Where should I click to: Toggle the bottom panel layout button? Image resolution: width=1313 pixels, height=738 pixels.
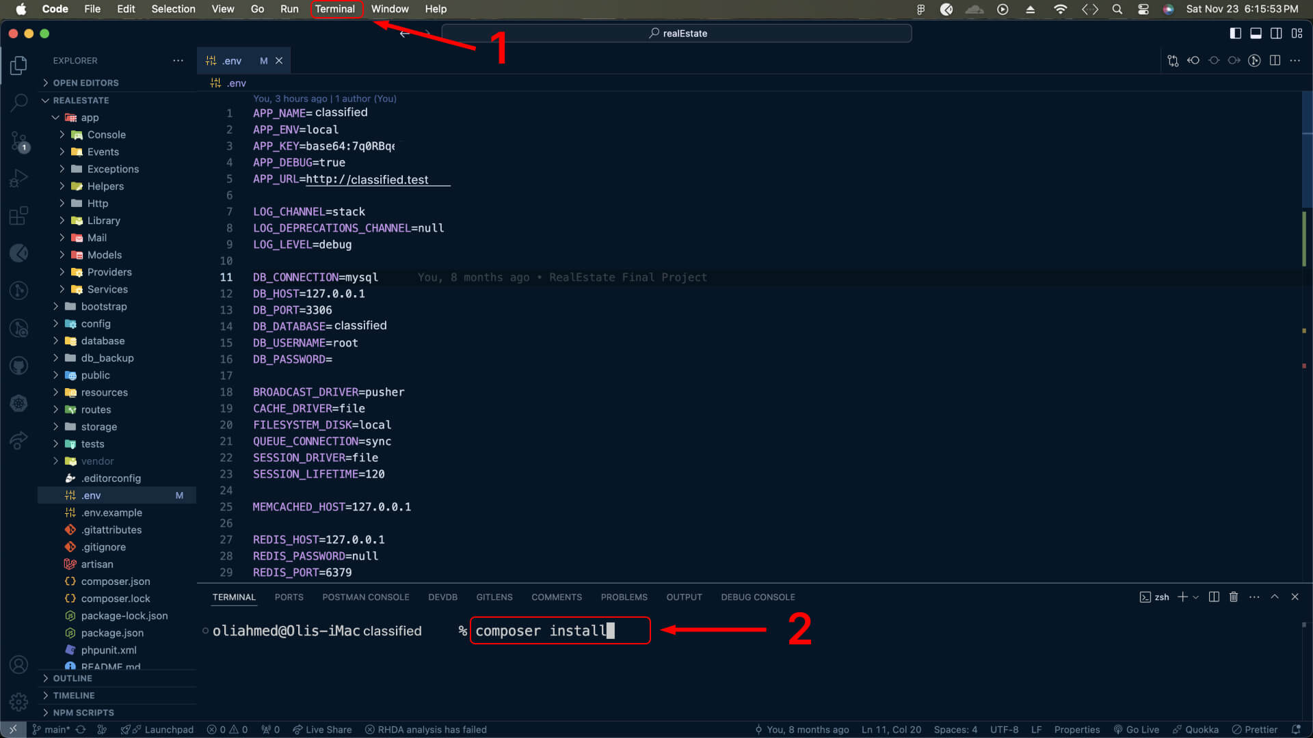pyautogui.click(x=1256, y=33)
